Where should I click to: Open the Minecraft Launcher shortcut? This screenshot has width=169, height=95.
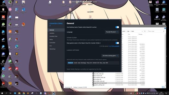tap(10, 26)
